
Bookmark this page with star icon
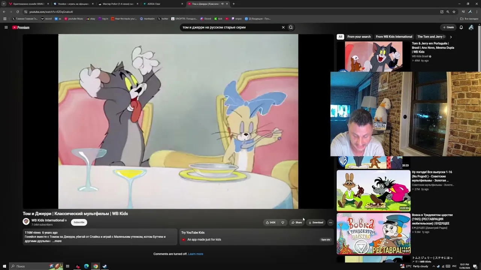coord(454,12)
